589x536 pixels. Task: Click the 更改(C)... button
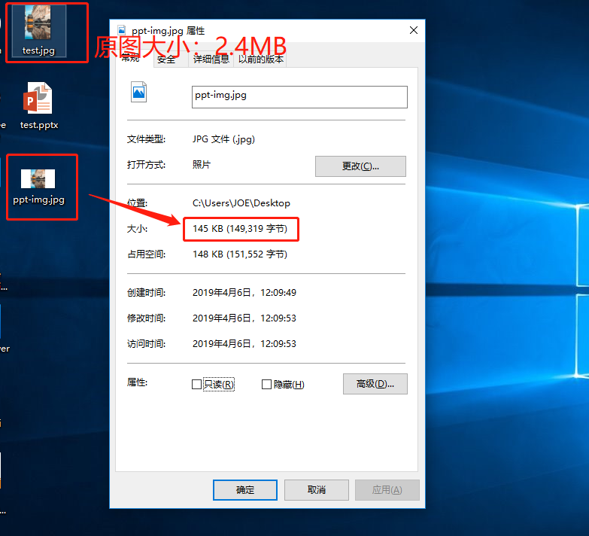tap(360, 166)
